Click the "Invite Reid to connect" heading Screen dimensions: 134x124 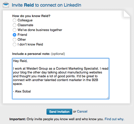click(x=47, y=5)
